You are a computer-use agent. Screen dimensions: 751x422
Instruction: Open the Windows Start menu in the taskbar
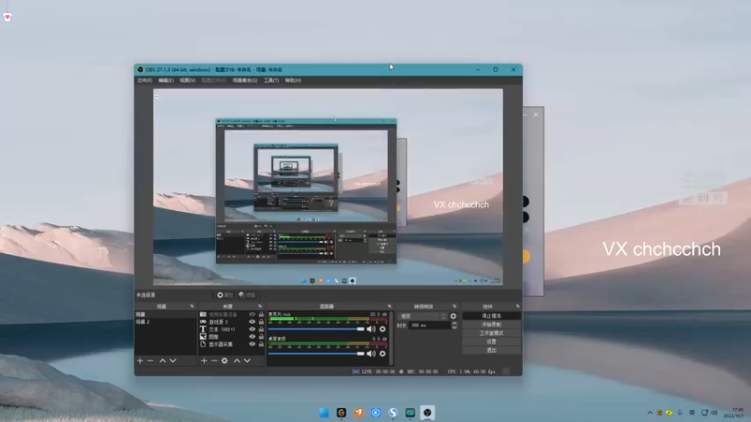click(324, 413)
